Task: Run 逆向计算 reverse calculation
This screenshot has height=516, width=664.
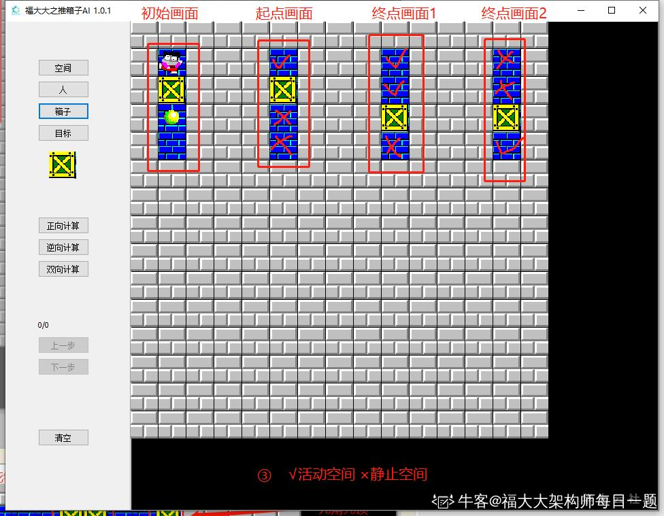Action: (63, 247)
